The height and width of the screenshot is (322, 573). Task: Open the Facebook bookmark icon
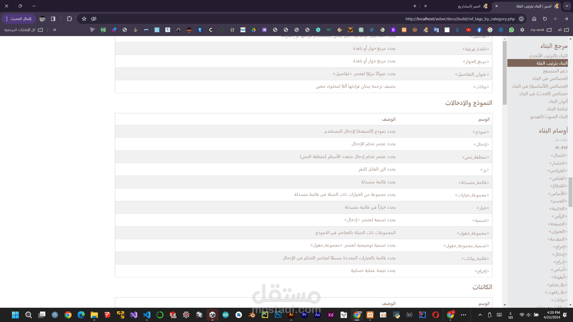coord(479,30)
